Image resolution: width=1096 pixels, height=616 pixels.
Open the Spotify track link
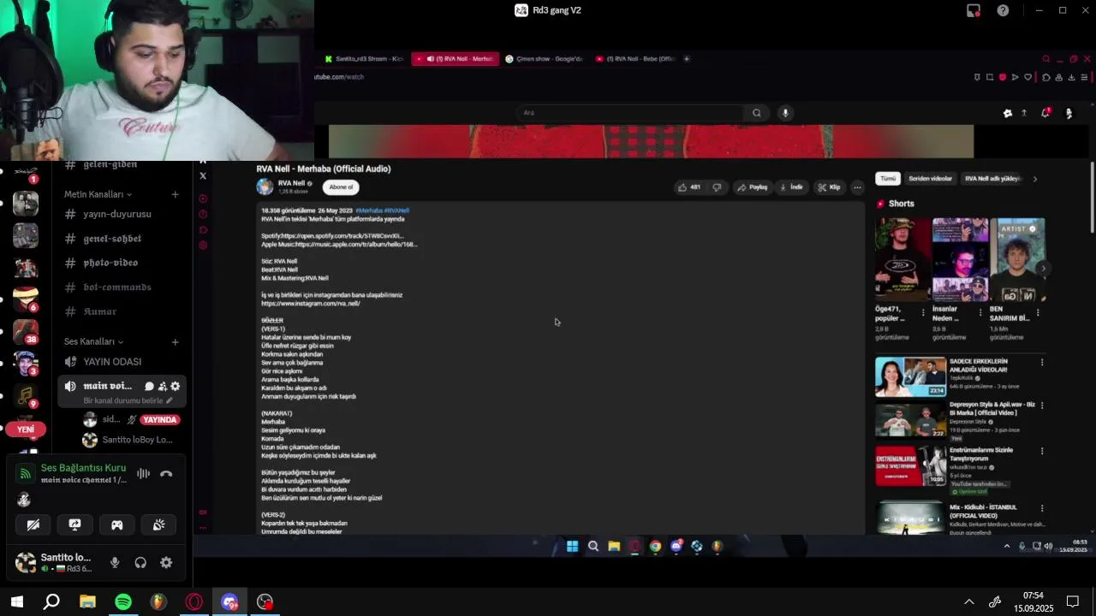point(343,236)
